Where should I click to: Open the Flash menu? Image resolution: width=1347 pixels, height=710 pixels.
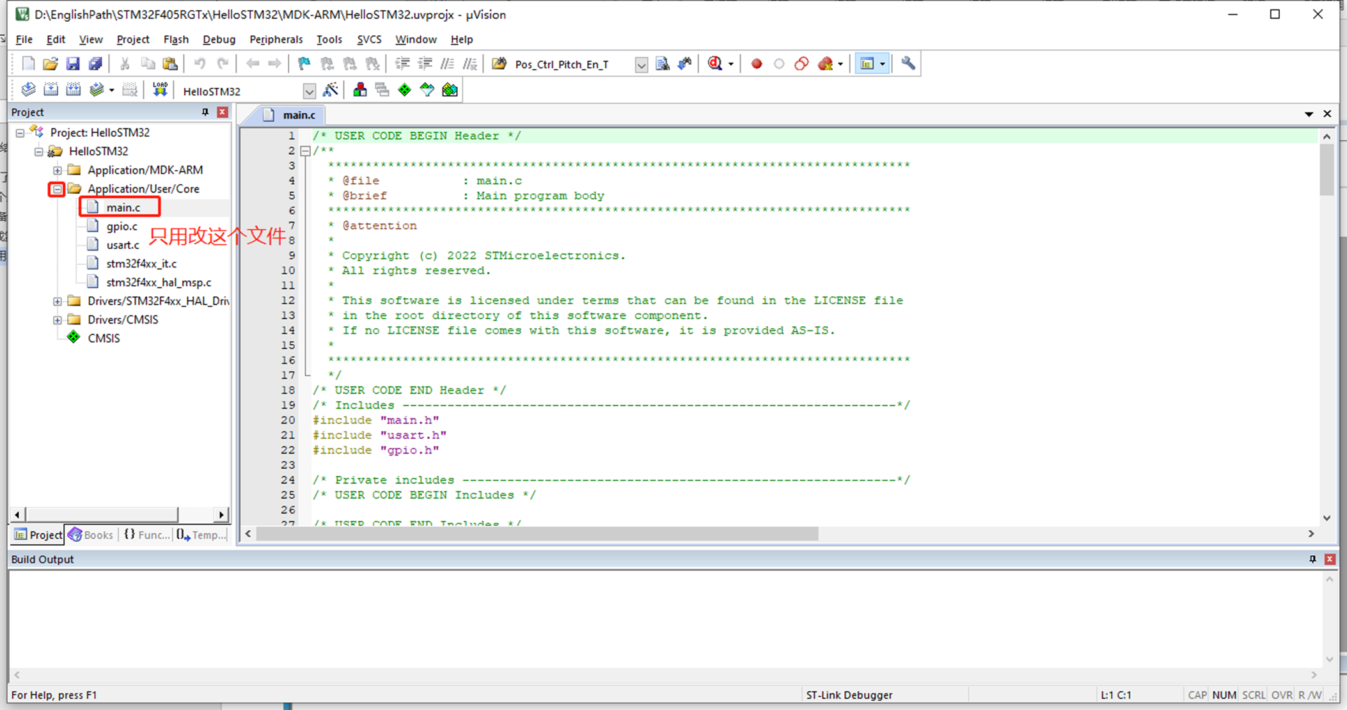[176, 39]
